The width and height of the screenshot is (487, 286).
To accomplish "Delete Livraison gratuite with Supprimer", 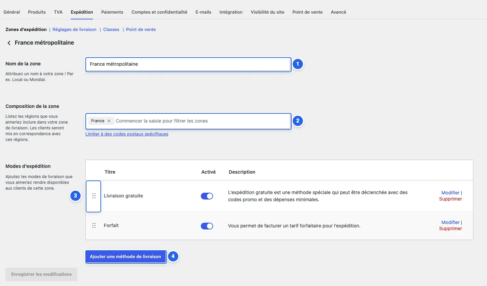I will coord(450,199).
